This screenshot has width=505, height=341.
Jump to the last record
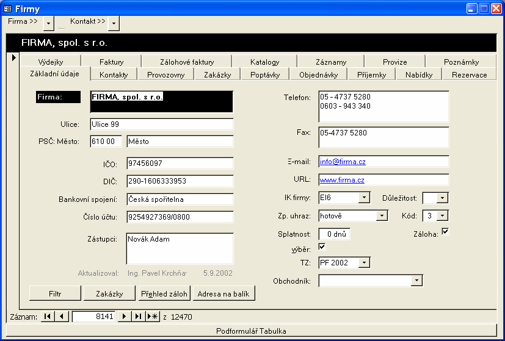pyautogui.click(x=139, y=317)
